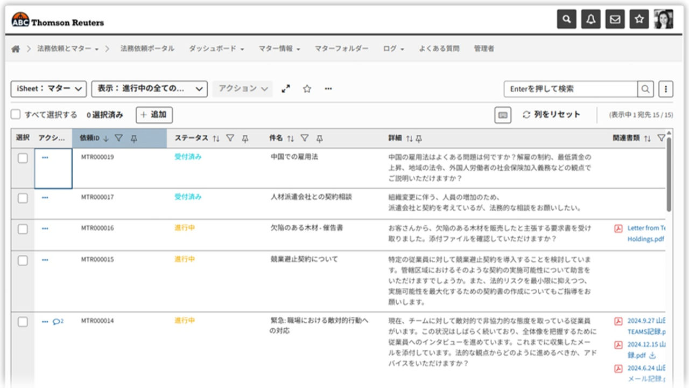The width and height of the screenshot is (689, 388).
Task: Open the iSheet：マター dropdown
Action: (x=48, y=89)
